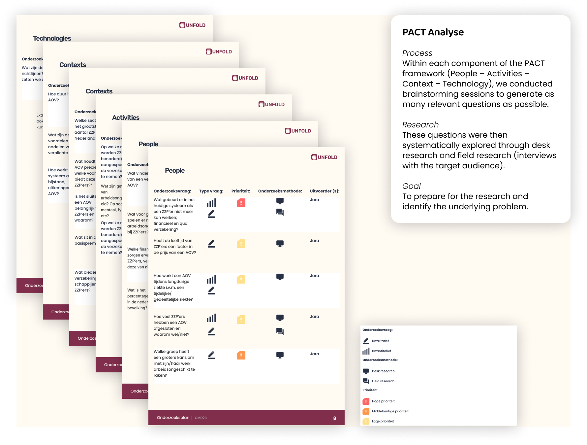The height and width of the screenshot is (445, 587).
Task: Click the orange Middelmatige prioriteit swatch
Action: pyautogui.click(x=366, y=411)
